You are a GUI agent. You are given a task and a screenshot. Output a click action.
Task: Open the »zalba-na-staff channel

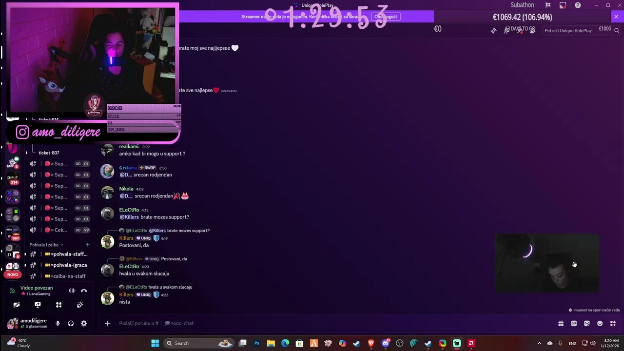58,276
